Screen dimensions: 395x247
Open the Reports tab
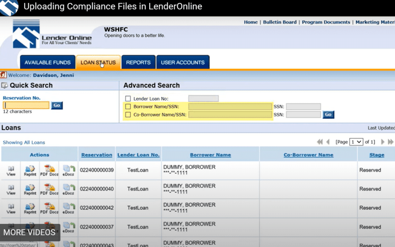click(138, 62)
